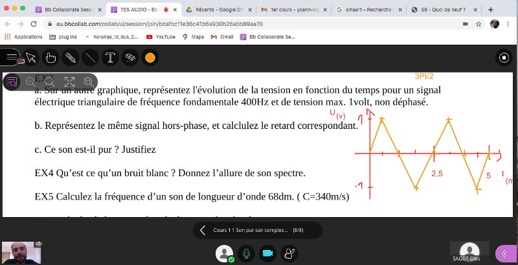Expand the purple Collaborate panel
This screenshot has width=518, height=265.
click(x=505, y=253)
